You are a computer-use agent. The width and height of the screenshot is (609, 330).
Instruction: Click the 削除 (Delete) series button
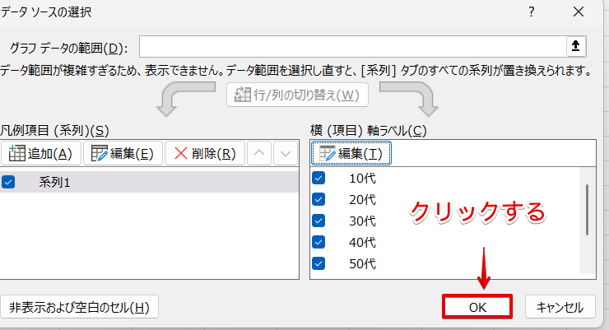(204, 153)
